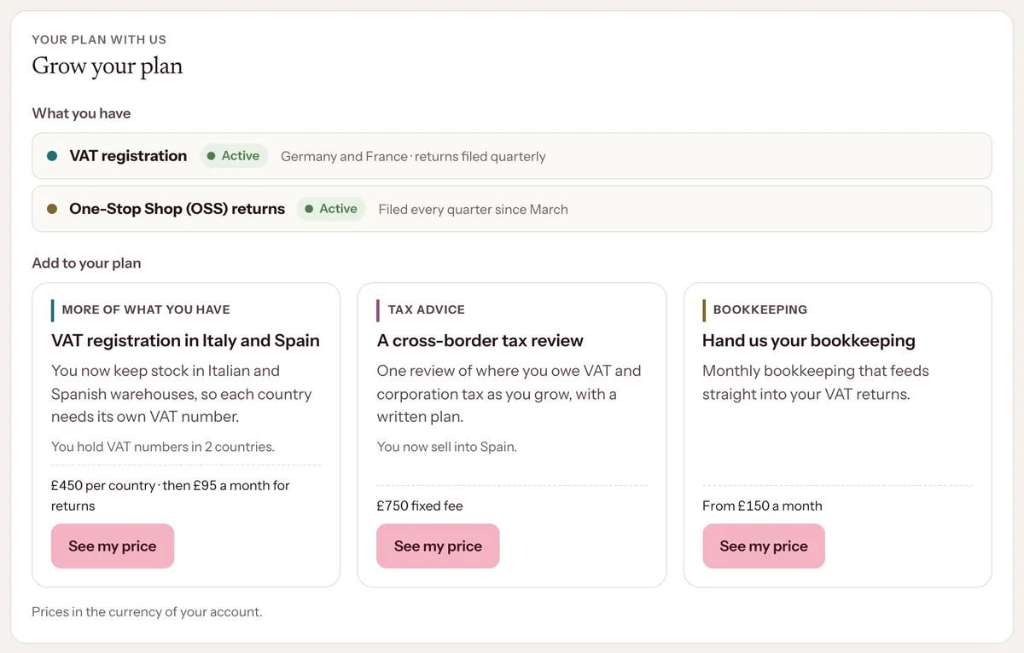
Task: Click See my price for Italy and Spain VAT
Action: 113,546
